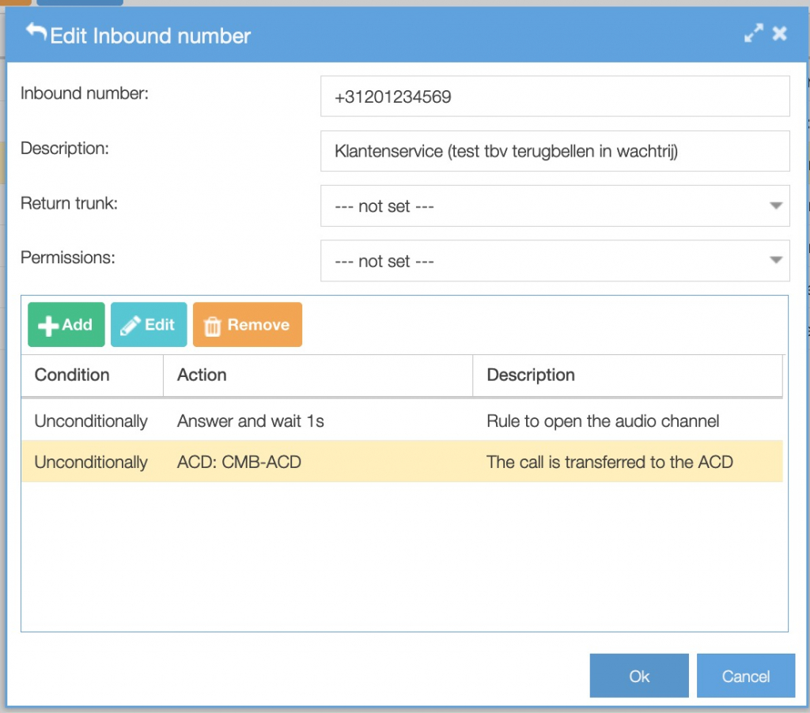Click the expand dialog arrows icon
This screenshot has height=713, width=810.
(753, 33)
